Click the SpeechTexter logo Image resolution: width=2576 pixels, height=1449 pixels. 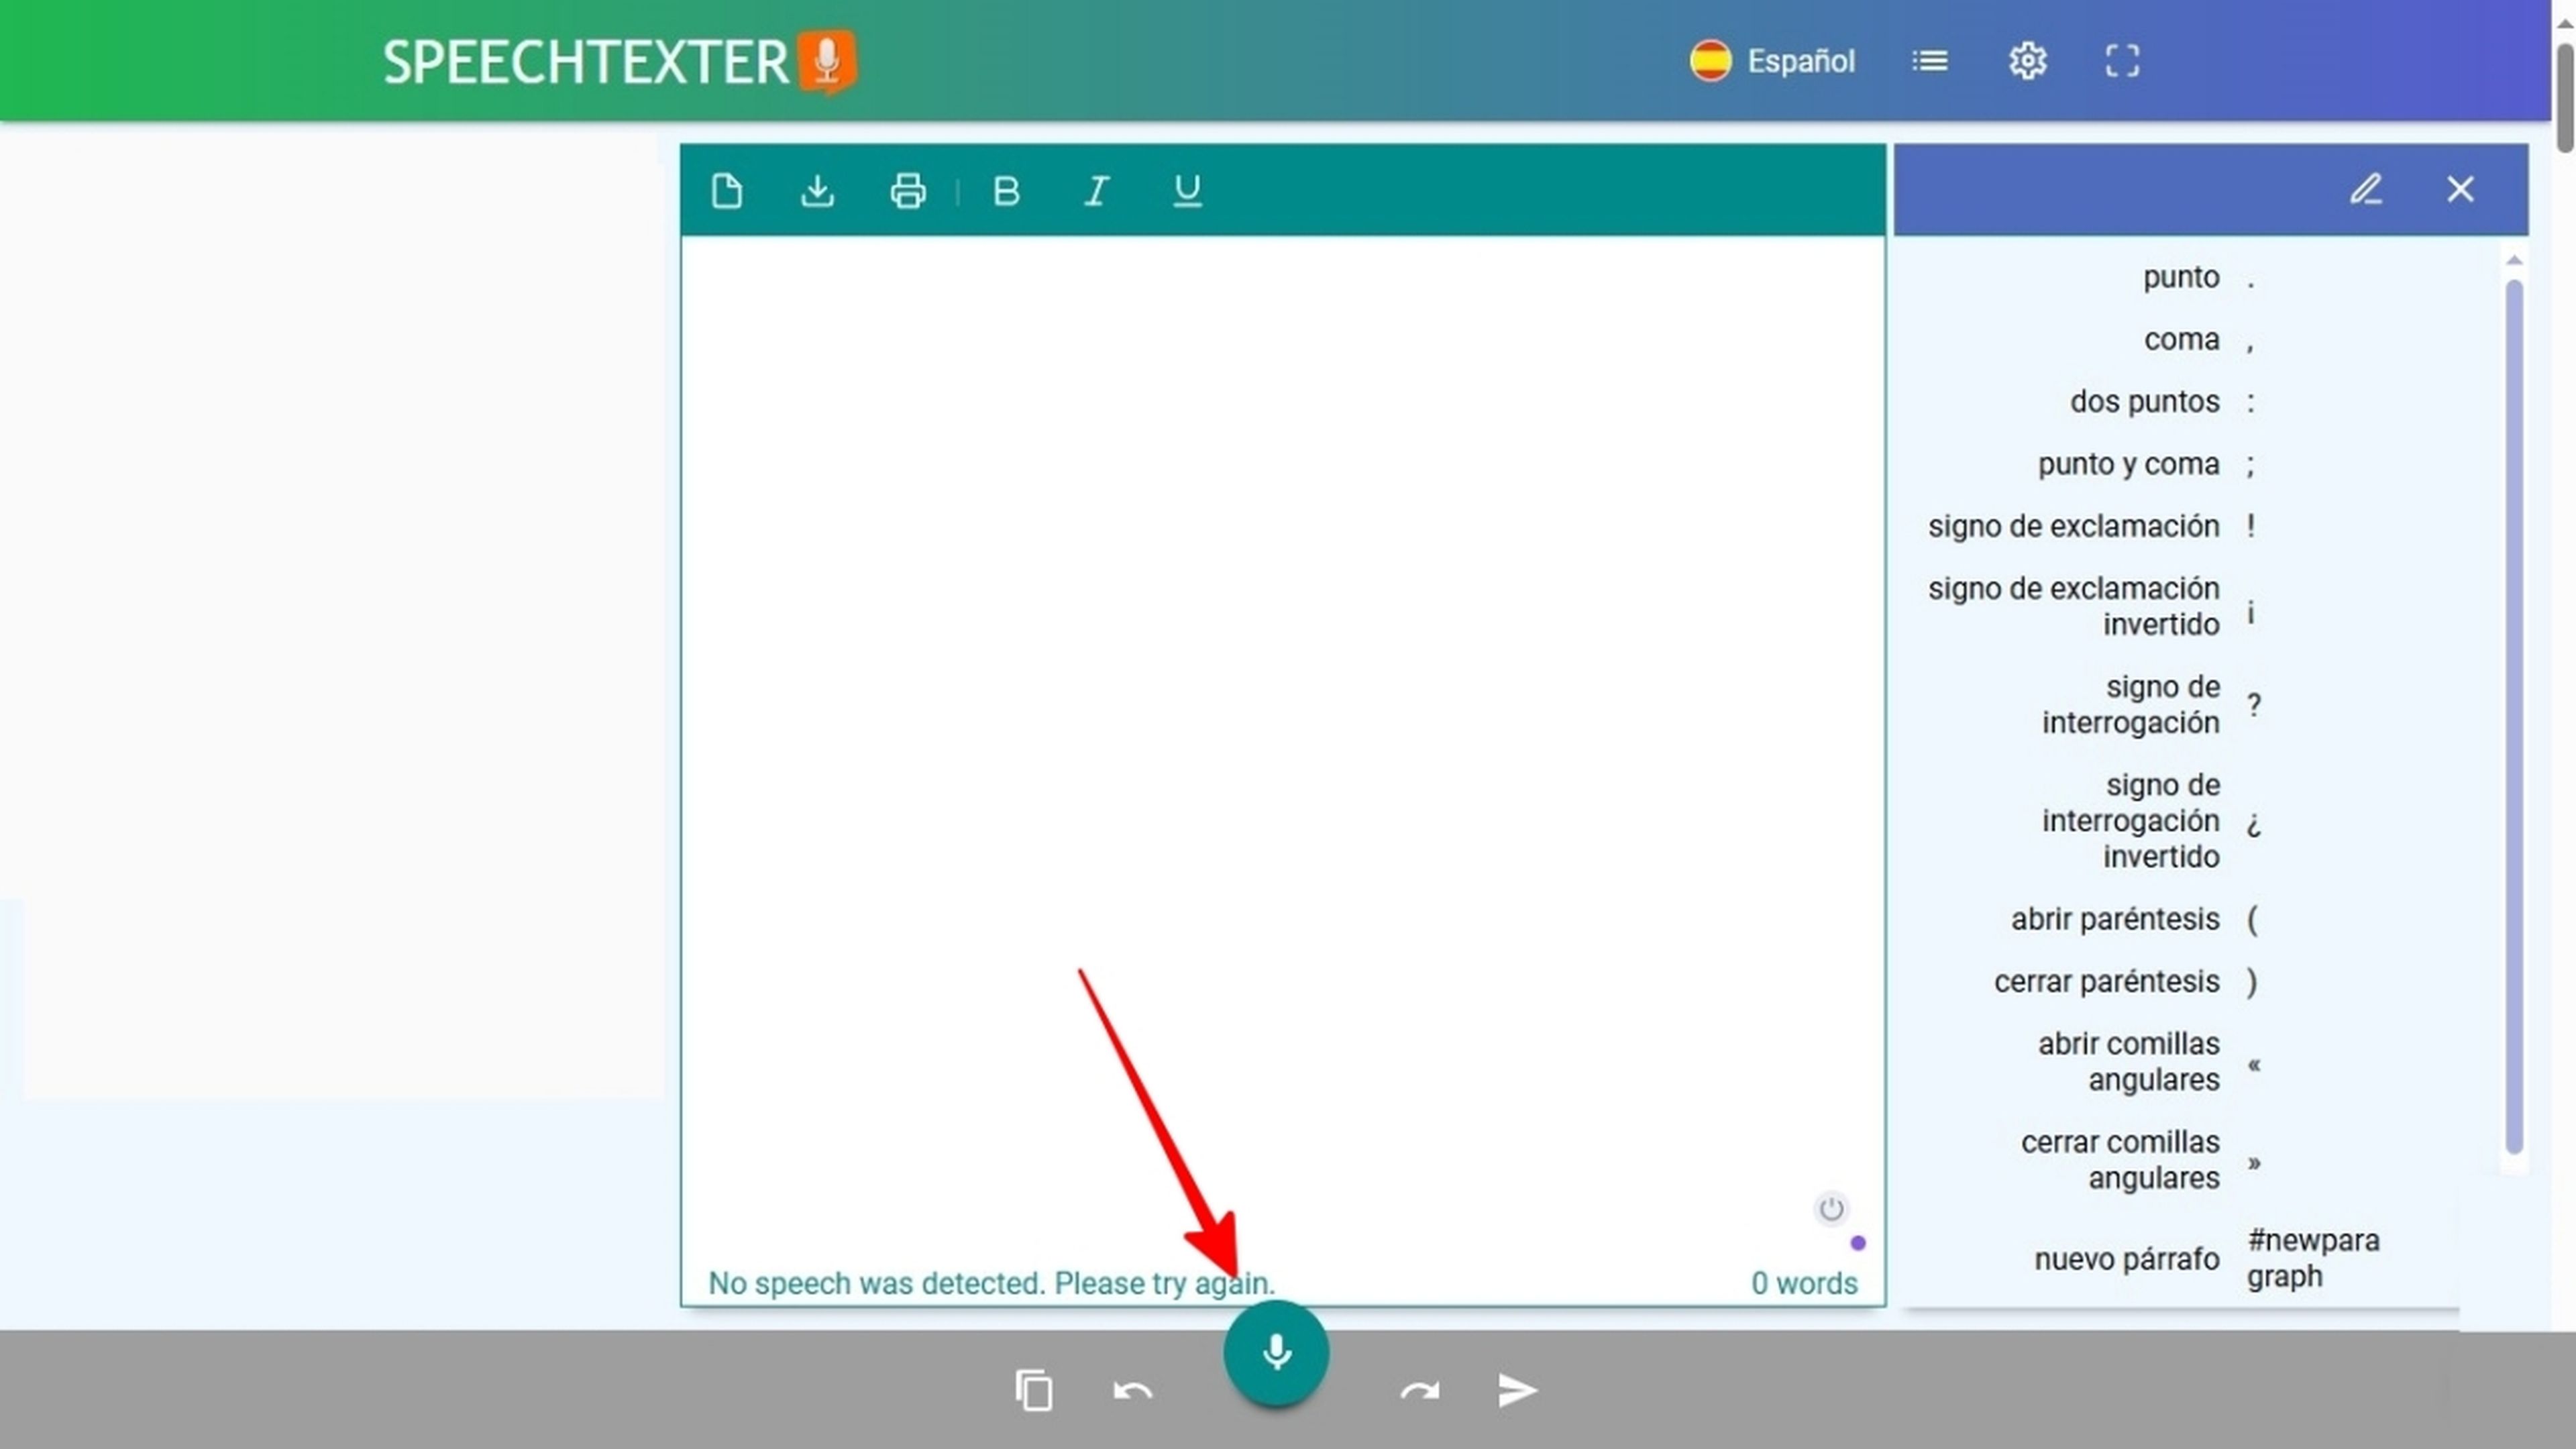[x=620, y=62]
